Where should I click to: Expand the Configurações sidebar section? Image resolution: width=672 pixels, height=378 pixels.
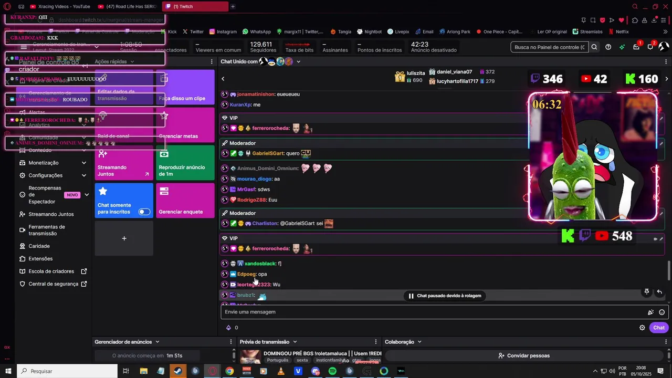coord(84,175)
